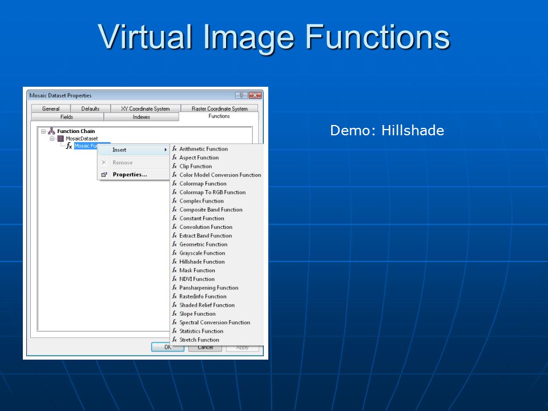Select MosaicDataset in the function chain
The height and width of the screenshot is (411, 548).
82,138
